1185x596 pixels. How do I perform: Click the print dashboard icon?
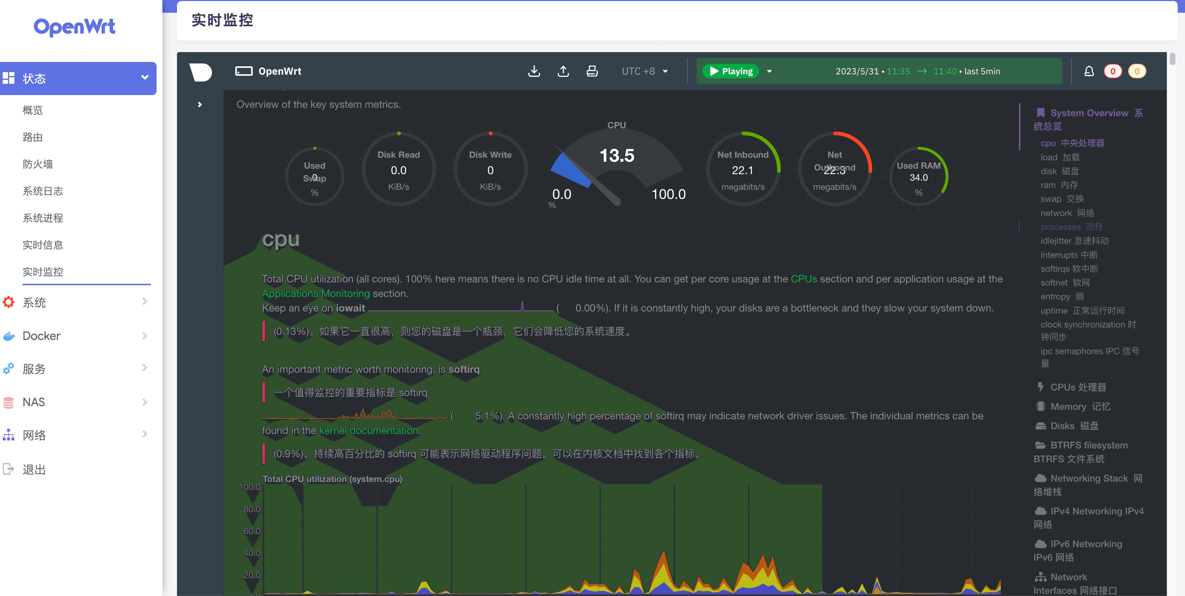coord(592,71)
